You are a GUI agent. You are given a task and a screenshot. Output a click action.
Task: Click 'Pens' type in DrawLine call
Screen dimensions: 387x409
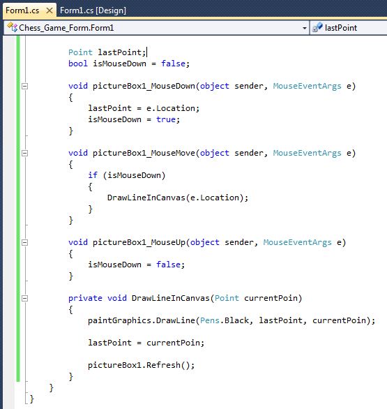pyautogui.click(x=210, y=320)
